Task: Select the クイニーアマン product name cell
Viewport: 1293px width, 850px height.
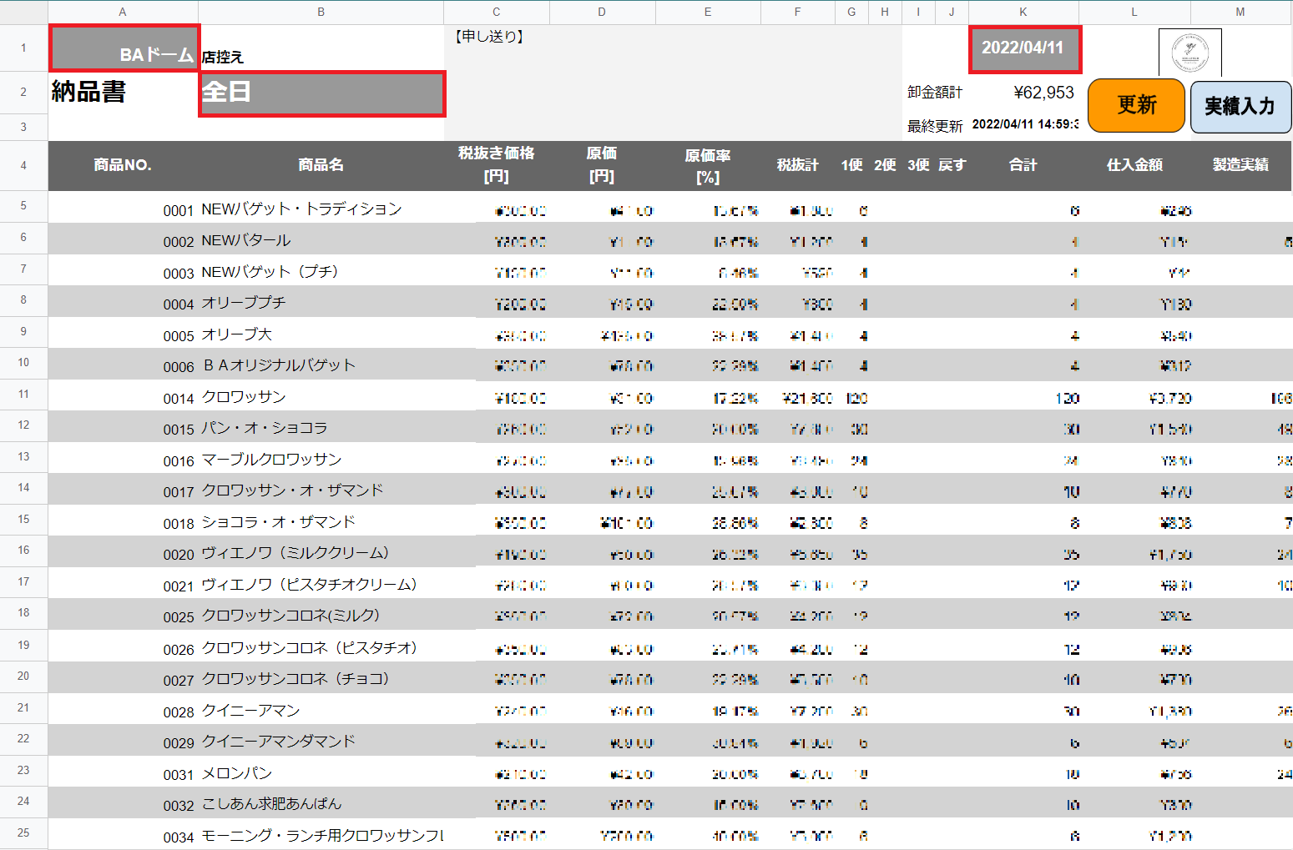Action: (321, 711)
